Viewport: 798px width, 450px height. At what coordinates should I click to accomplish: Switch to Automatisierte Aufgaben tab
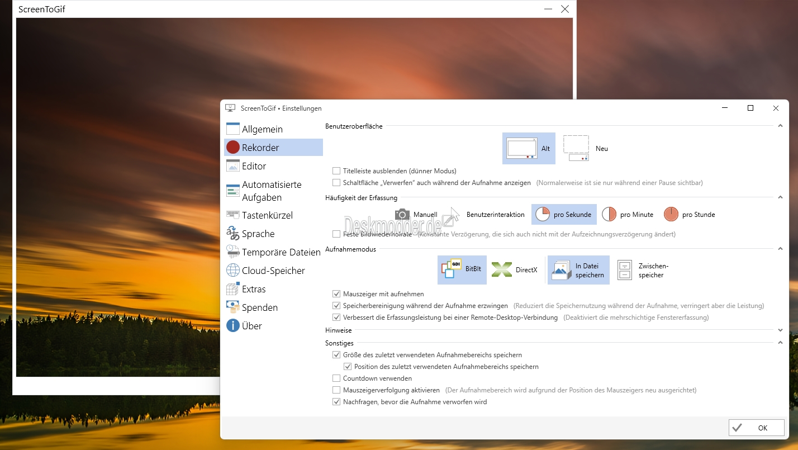[x=273, y=191]
